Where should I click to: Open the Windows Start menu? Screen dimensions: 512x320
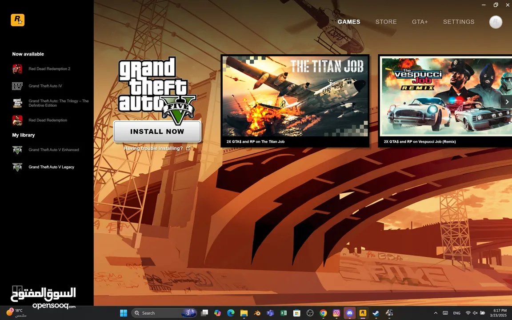124,313
